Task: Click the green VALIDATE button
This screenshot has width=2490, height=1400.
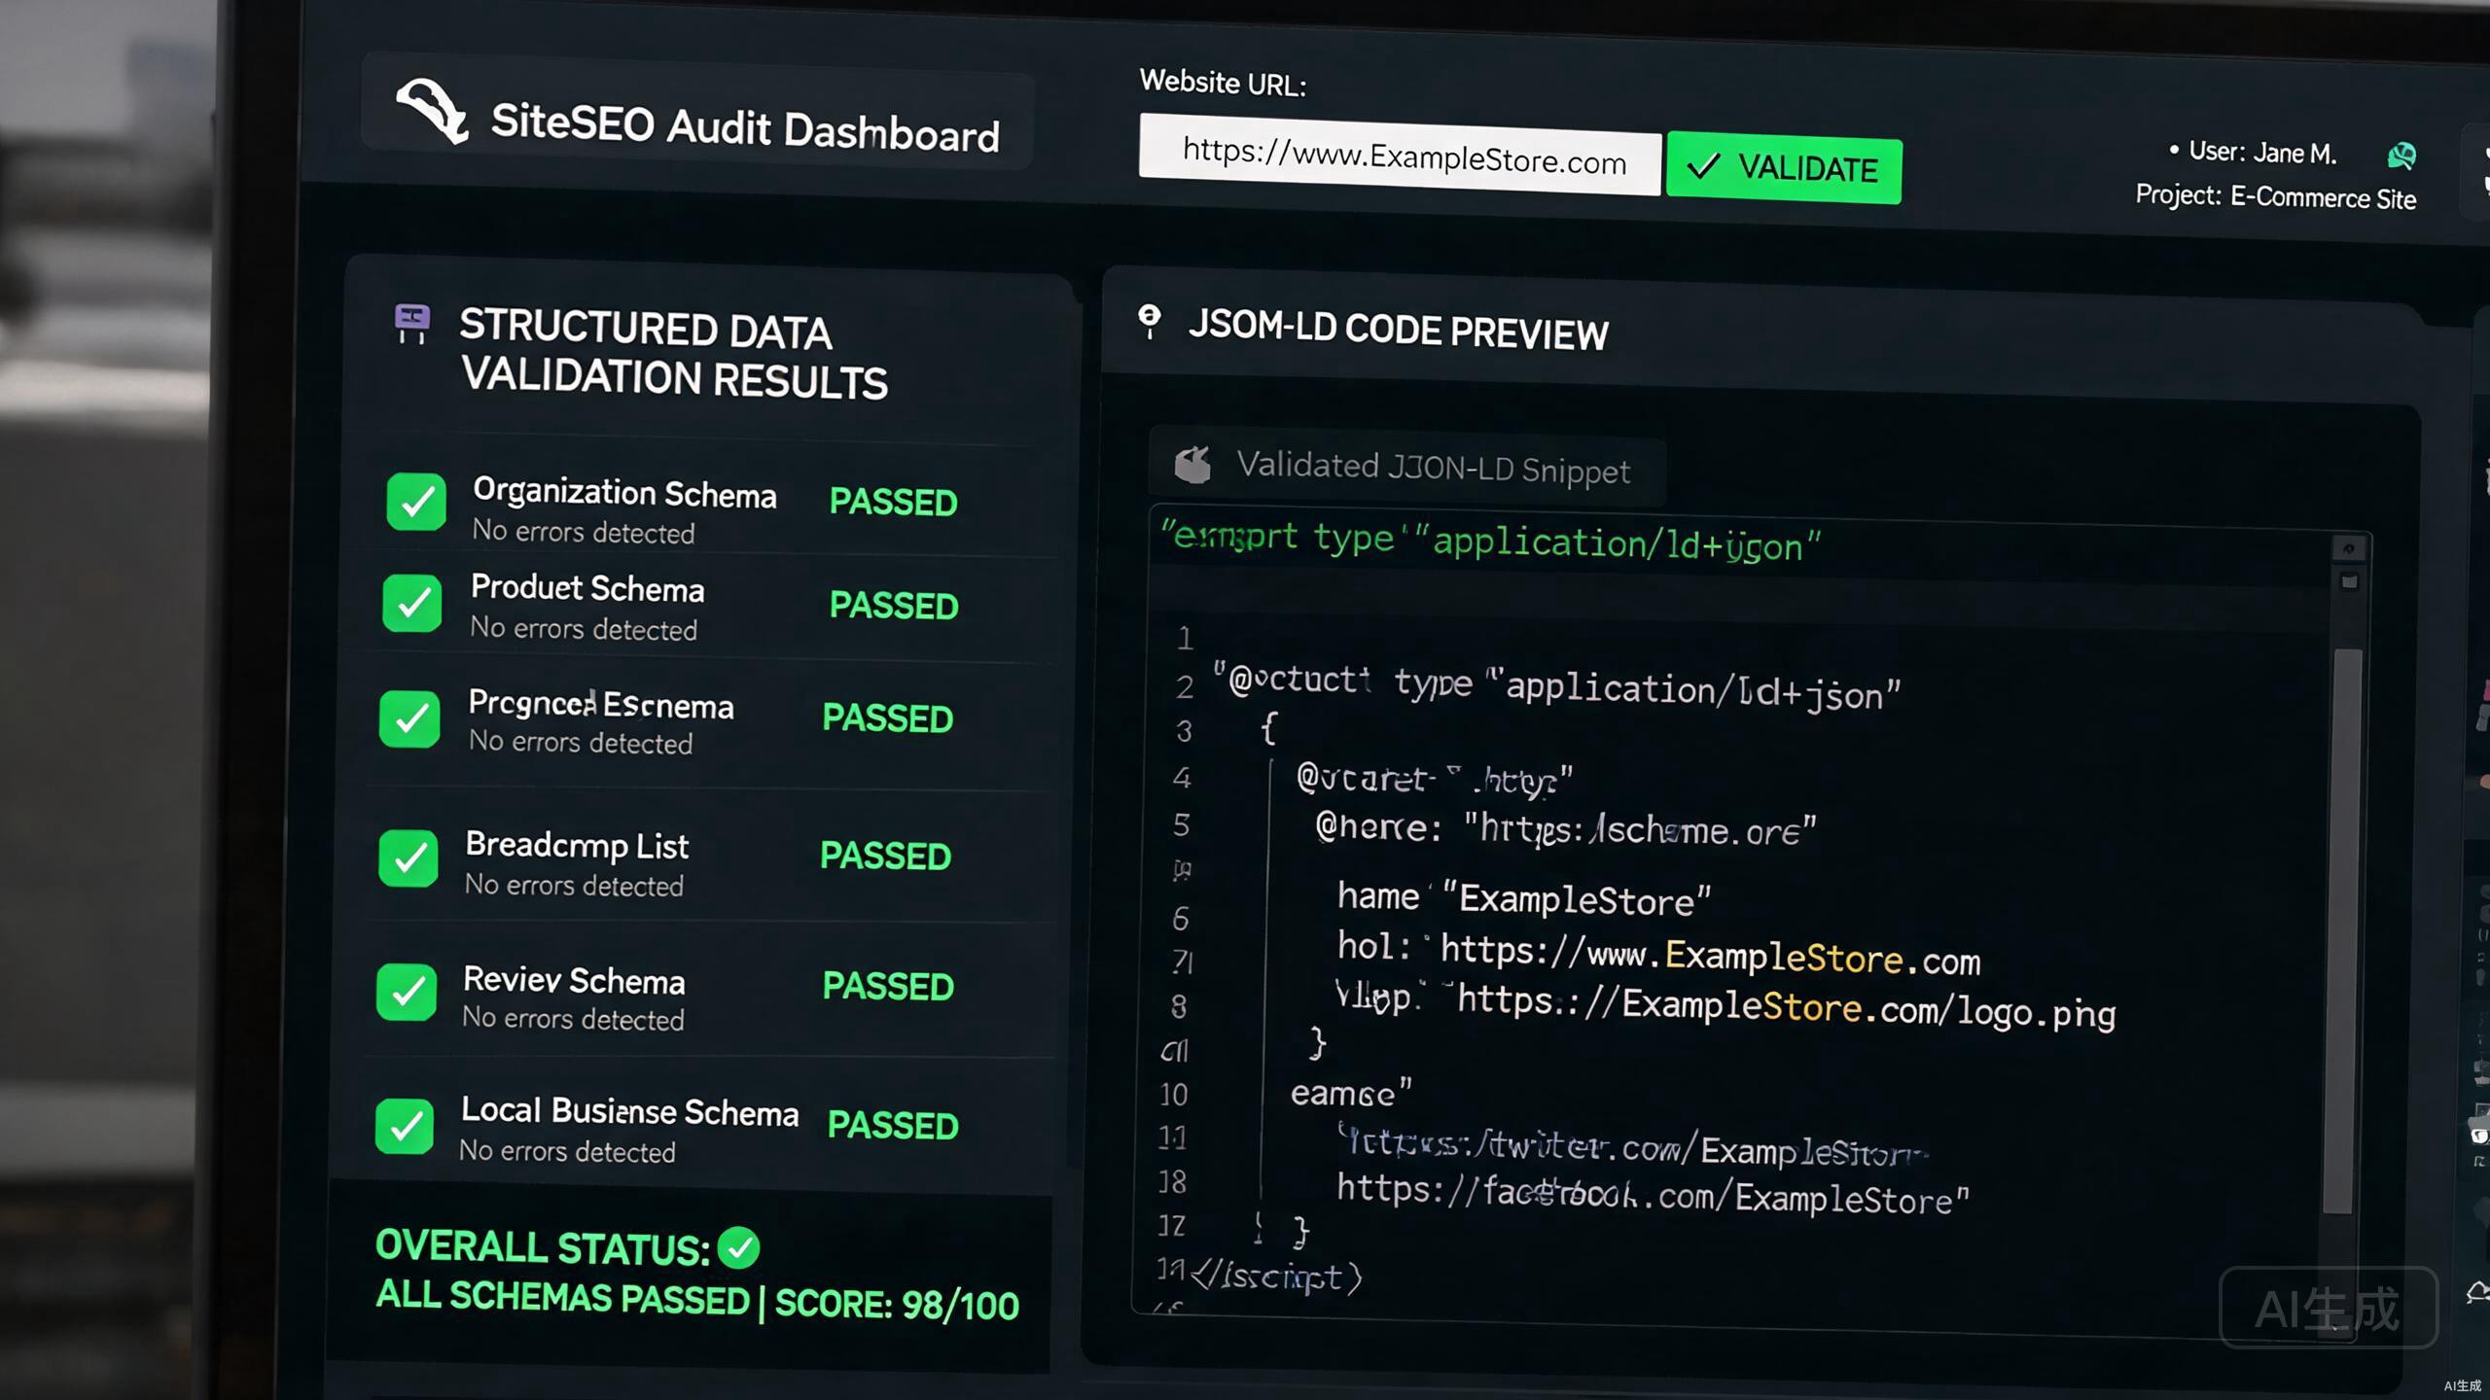Action: pyautogui.click(x=1784, y=168)
